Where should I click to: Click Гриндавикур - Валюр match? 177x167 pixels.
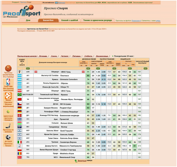(58, 127)
